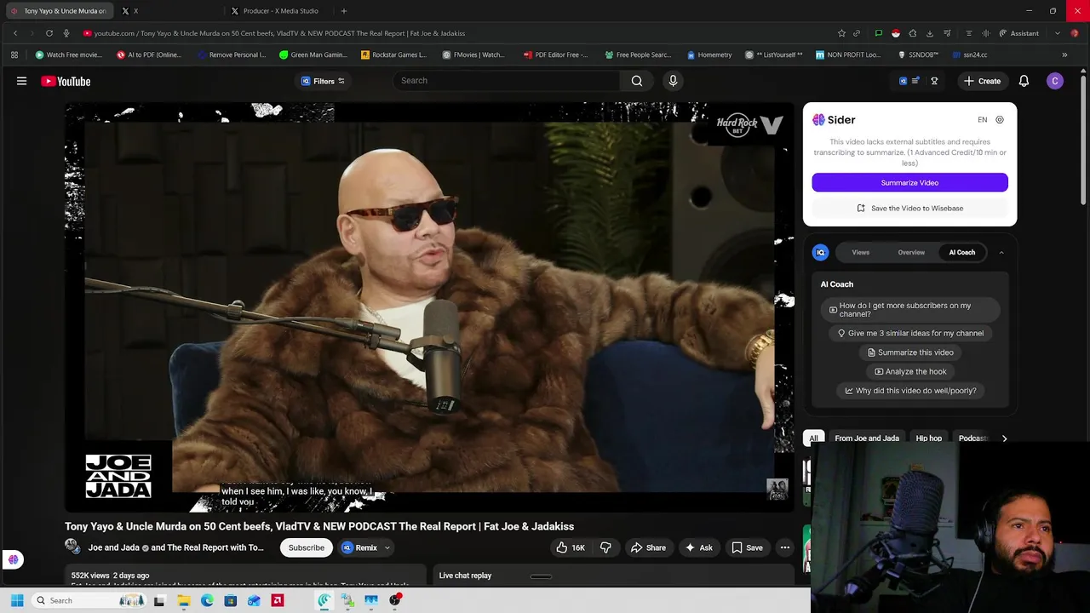Open Joe and Jada channel avatar
This screenshot has width=1090, height=613.
point(72,547)
